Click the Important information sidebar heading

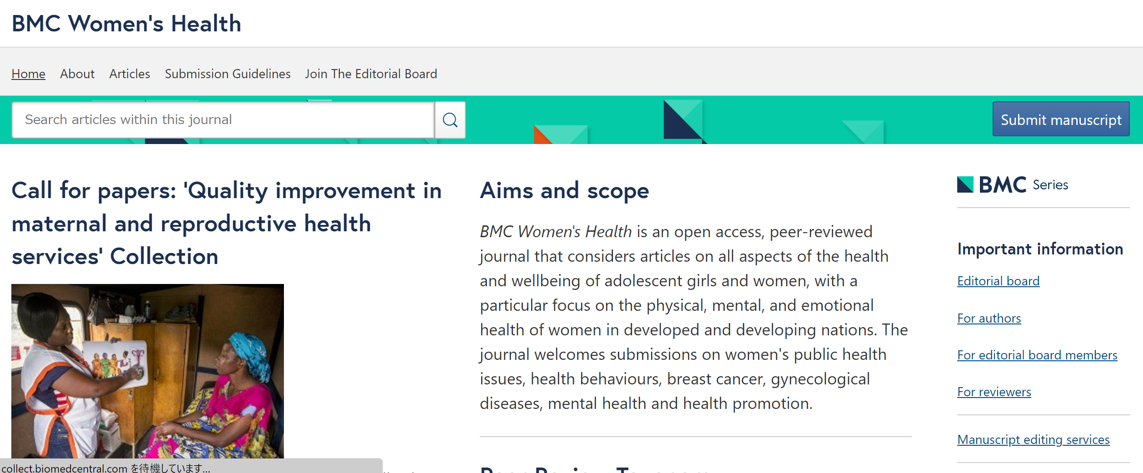(1040, 249)
